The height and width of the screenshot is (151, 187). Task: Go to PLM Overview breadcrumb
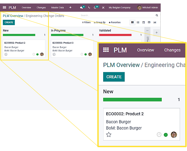[13, 16]
